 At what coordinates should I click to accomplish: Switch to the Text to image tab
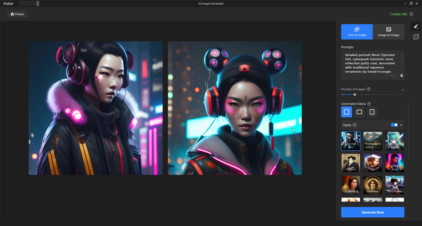(357, 32)
